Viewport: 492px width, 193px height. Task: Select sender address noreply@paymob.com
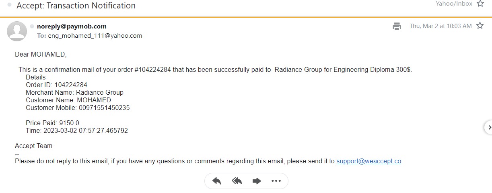(72, 26)
